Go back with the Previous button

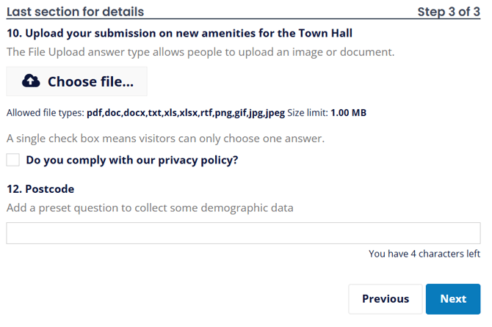coord(386,299)
